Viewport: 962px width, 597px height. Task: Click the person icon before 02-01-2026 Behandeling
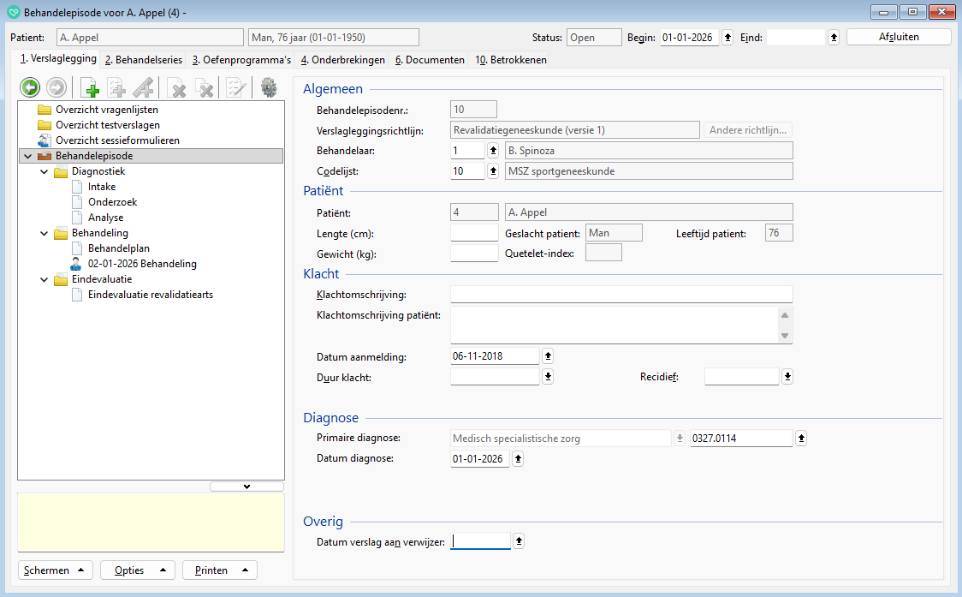(75, 264)
